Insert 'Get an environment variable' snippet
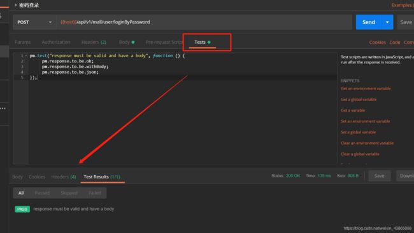This screenshot has width=414, height=233. pyautogui.click(x=366, y=88)
